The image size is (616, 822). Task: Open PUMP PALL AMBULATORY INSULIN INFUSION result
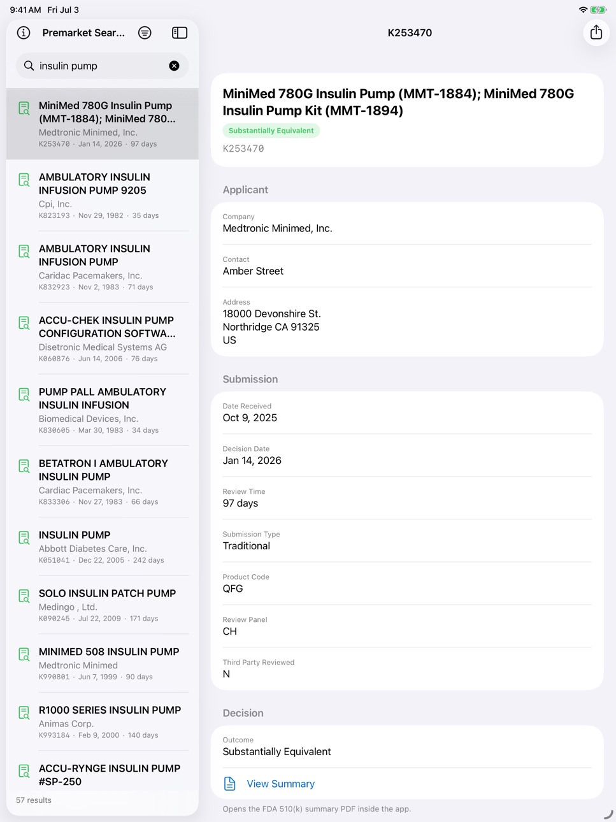[102, 410]
